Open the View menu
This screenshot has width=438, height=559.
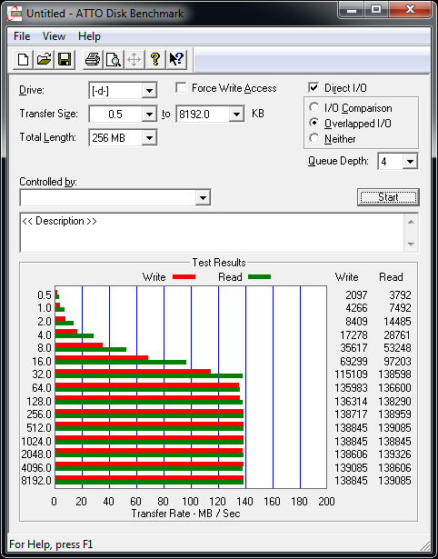[x=54, y=36]
